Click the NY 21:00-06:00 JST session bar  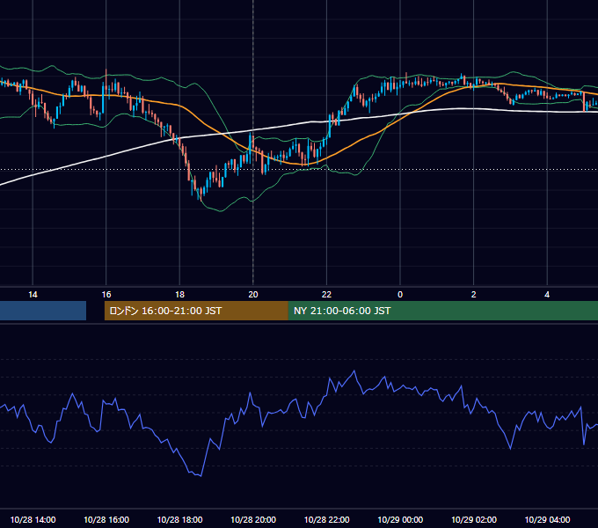[x=442, y=311]
